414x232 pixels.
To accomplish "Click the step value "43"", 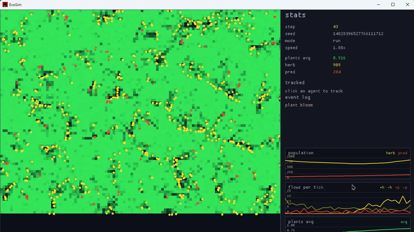I will click(335, 27).
